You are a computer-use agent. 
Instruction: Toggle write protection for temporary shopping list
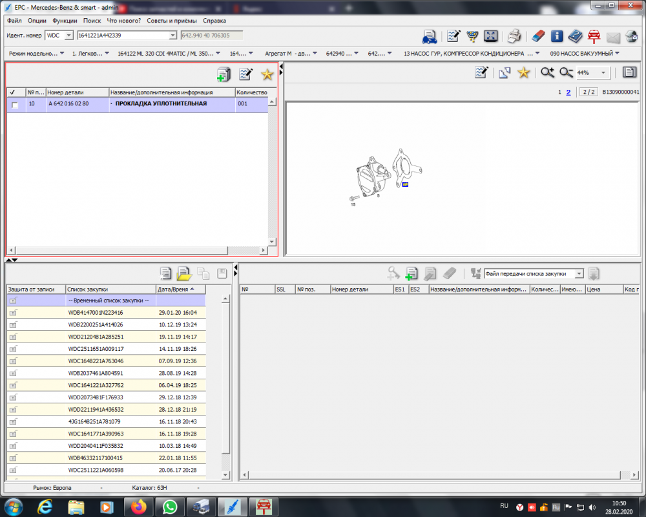[13, 301]
